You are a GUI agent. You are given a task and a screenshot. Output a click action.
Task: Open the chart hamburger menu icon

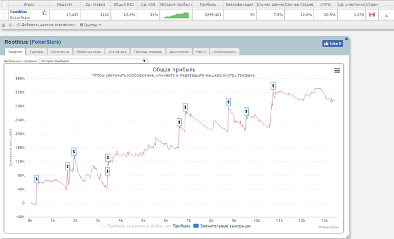click(x=337, y=70)
